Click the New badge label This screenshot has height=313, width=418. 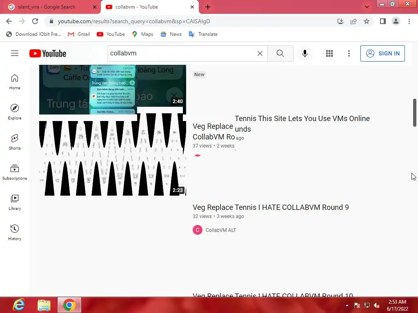tap(199, 75)
